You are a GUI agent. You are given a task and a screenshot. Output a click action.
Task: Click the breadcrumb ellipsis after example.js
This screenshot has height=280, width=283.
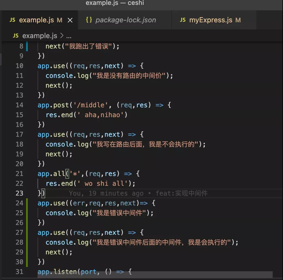click(69, 37)
